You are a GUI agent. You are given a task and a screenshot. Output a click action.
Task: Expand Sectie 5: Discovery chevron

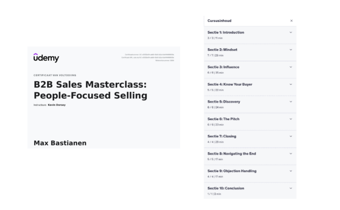tap(291, 102)
